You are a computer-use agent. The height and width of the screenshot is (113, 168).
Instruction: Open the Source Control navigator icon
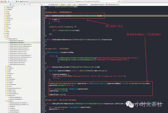[13, 4]
